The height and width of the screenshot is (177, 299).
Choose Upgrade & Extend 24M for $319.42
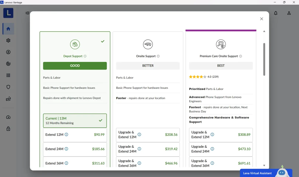[x=148, y=149]
